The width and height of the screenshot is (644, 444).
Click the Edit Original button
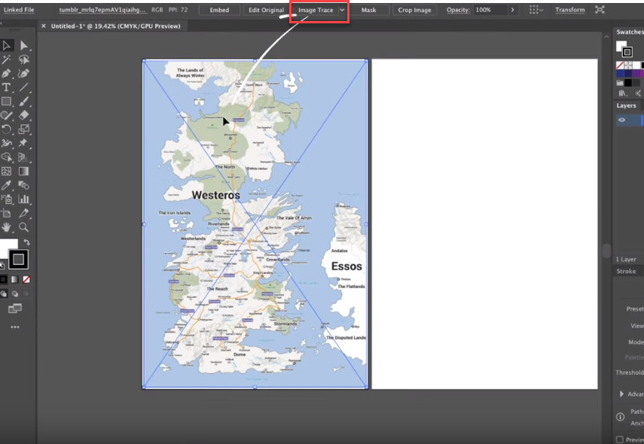pyautogui.click(x=266, y=10)
